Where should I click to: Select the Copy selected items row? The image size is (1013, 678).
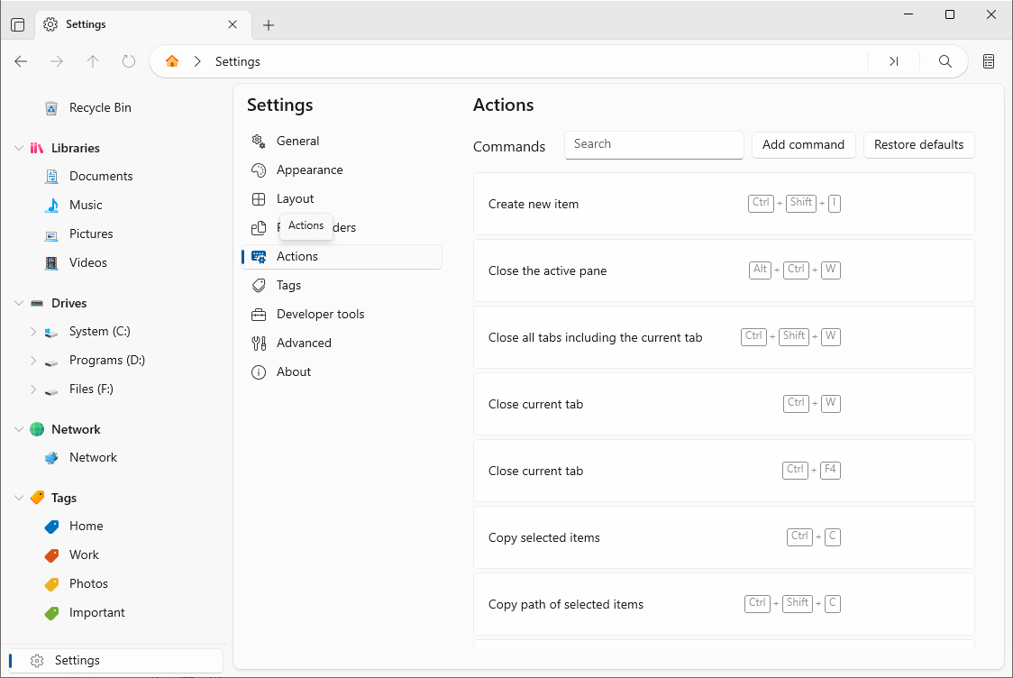(724, 537)
